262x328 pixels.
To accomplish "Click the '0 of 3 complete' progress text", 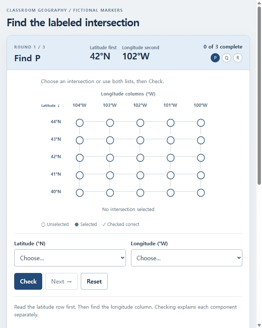I will 223,47.
